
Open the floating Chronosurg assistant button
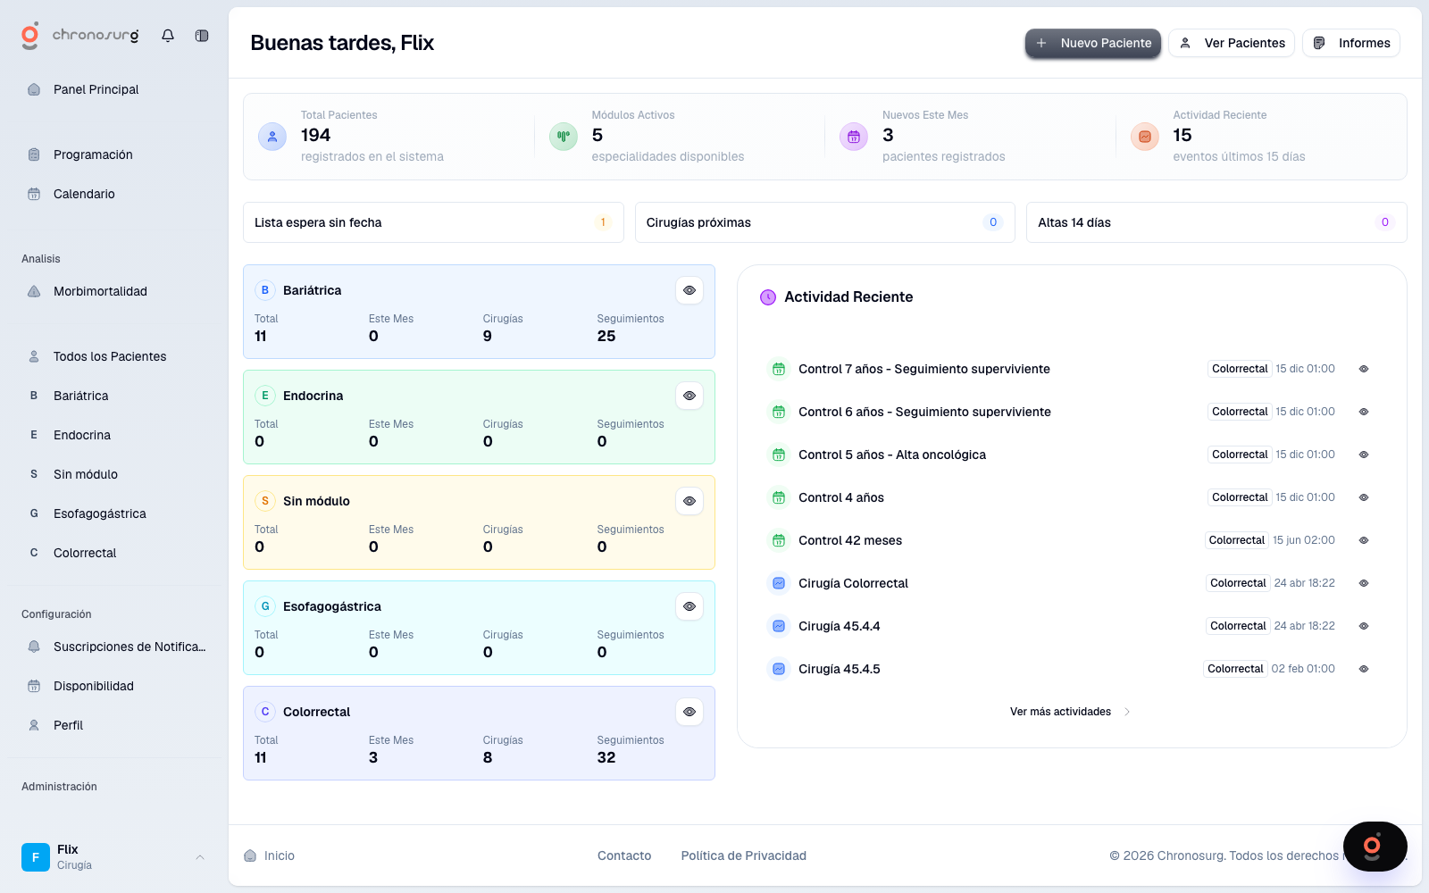point(1375,846)
